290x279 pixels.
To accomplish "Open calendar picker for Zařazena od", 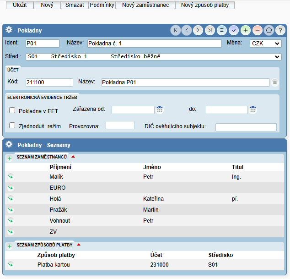I will coord(160,110).
